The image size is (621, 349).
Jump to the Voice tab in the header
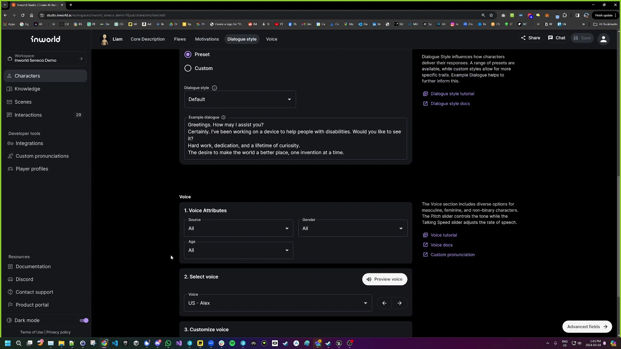click(272, 39)
